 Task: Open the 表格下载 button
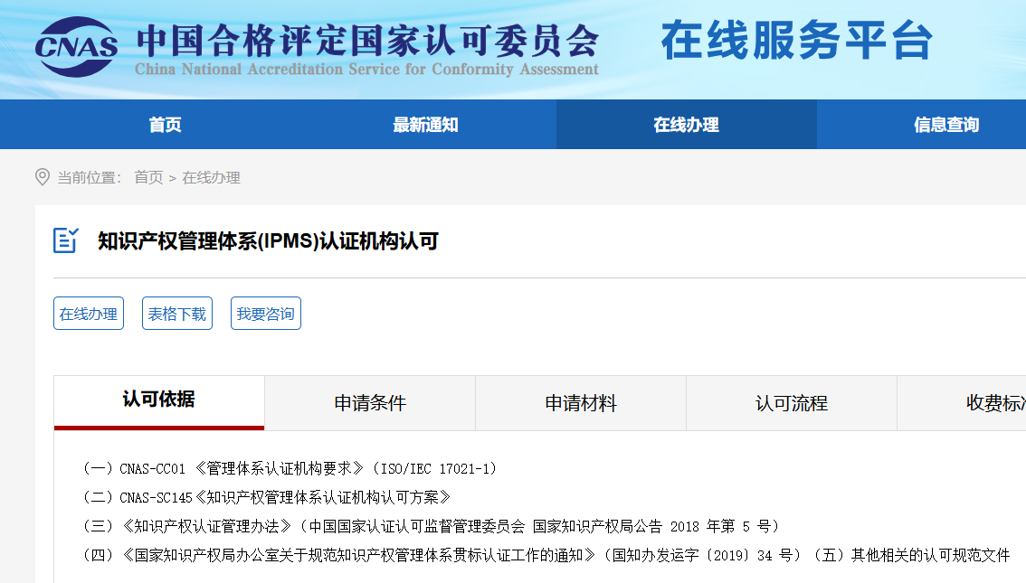click(177, 313)
